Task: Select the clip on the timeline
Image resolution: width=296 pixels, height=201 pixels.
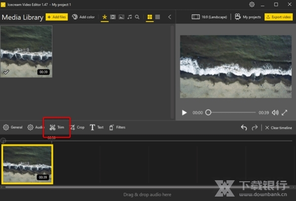Action: click(x=27, y=164)
